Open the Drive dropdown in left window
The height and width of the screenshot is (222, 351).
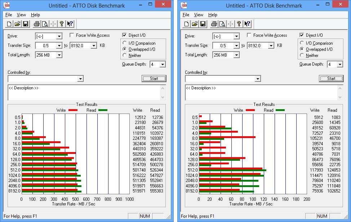click(59, 36)
